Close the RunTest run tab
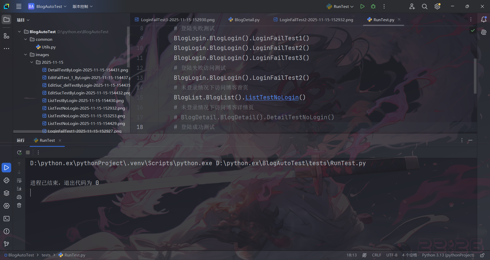490x260 pixels. [x=60, y=140]
